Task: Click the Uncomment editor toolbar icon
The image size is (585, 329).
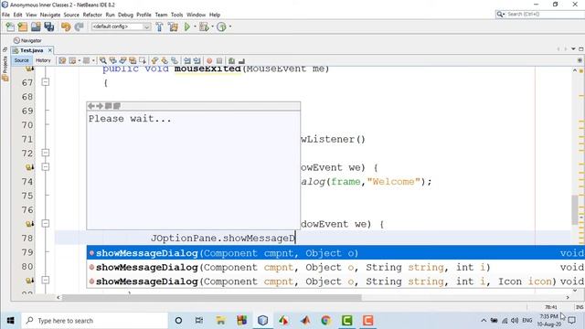Action: click(241, 60)
